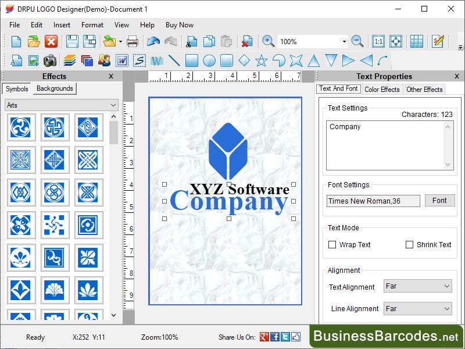Open the Arts category selector
The width and height of the screenshot is (465, 349).
(x=61, y=105)
